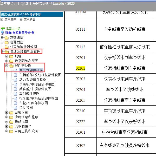
Task: Click the 线束和连接器修理 folder icon
Action: pyautogui.click(x=6, y=47)
